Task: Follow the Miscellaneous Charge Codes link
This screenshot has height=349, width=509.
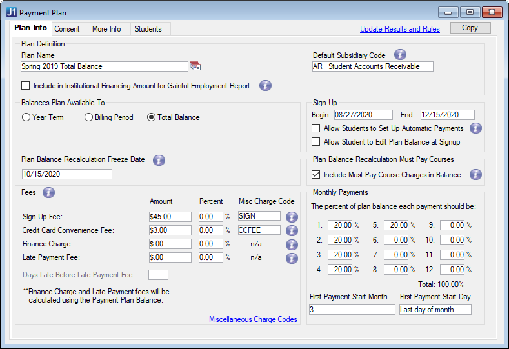Action: [253, 319]
